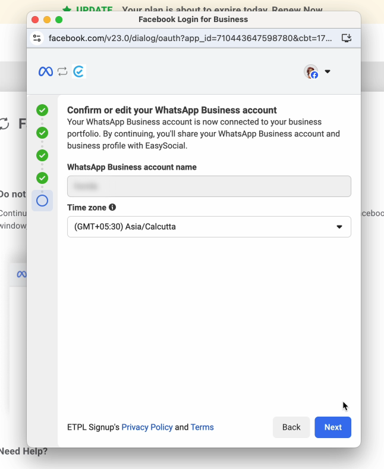Open the Asia/Calcutta time zone dropdown
This screenshot has height=469, width=384.
tap(209, 227)
